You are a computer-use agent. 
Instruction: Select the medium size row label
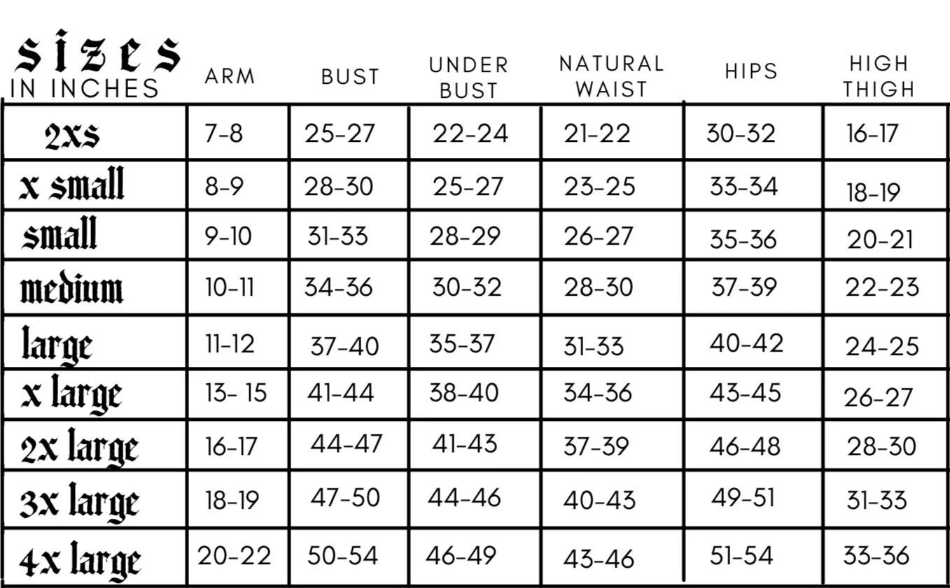(71, 288)
